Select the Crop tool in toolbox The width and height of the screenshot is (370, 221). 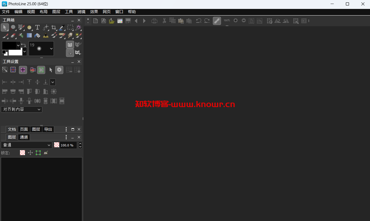click(x=54, y=27)
